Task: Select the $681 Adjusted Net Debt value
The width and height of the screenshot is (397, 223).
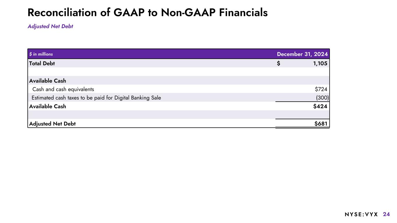Action: 321,124
